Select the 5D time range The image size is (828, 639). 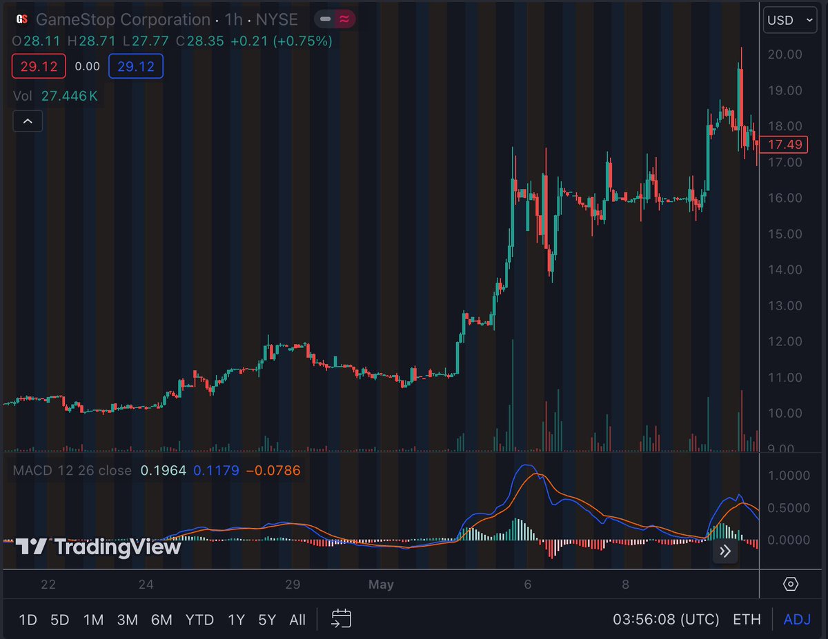[60, 620]
